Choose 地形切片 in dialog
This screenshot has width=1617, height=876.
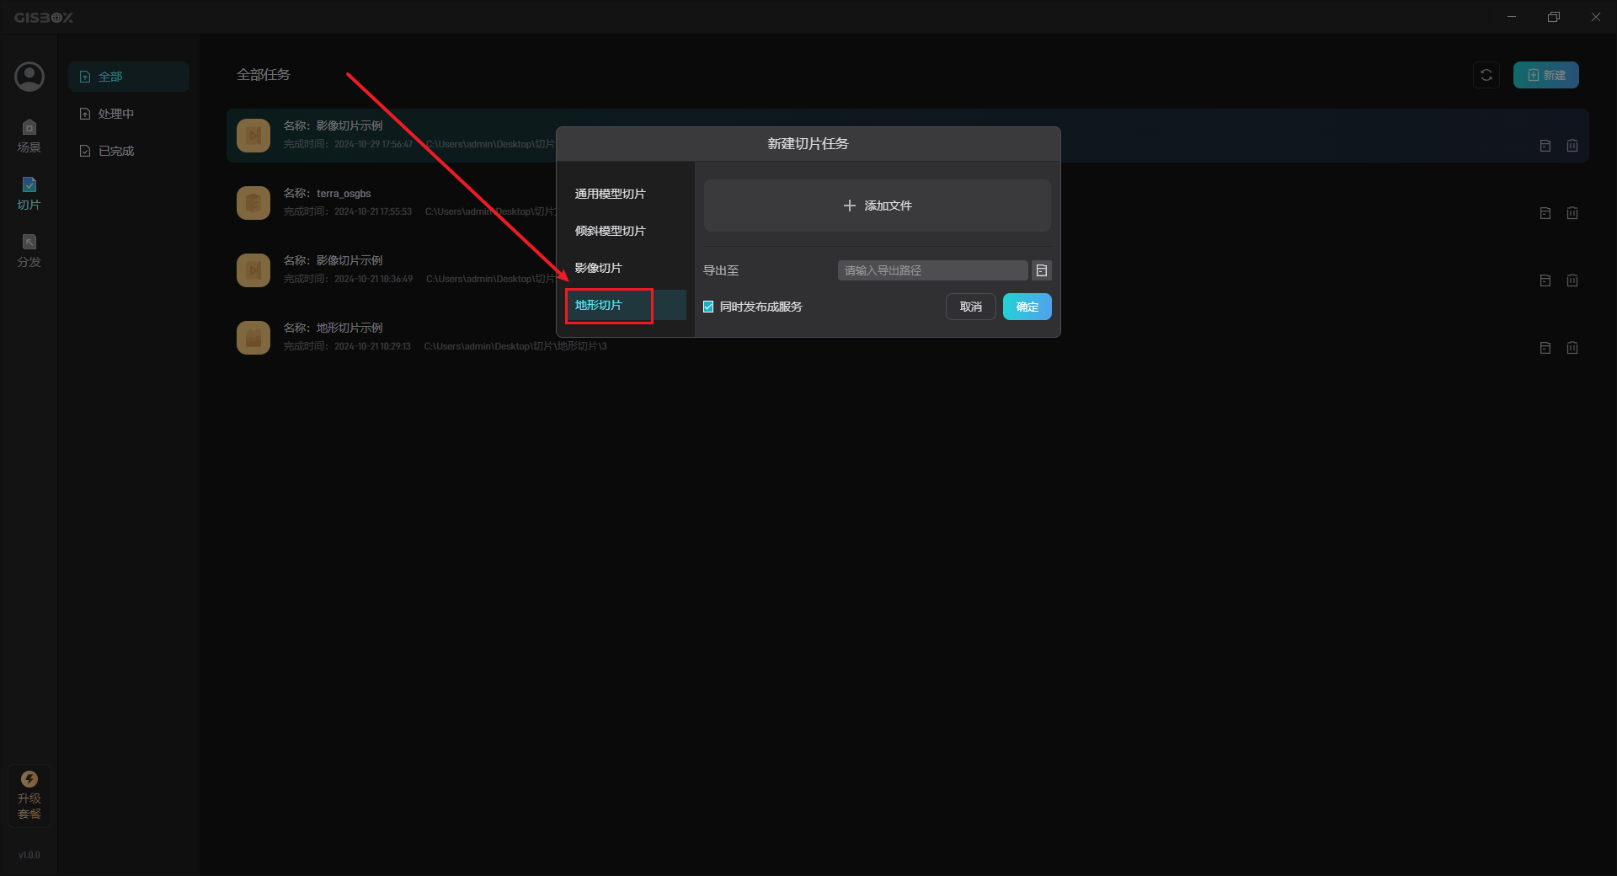point(625,305)
